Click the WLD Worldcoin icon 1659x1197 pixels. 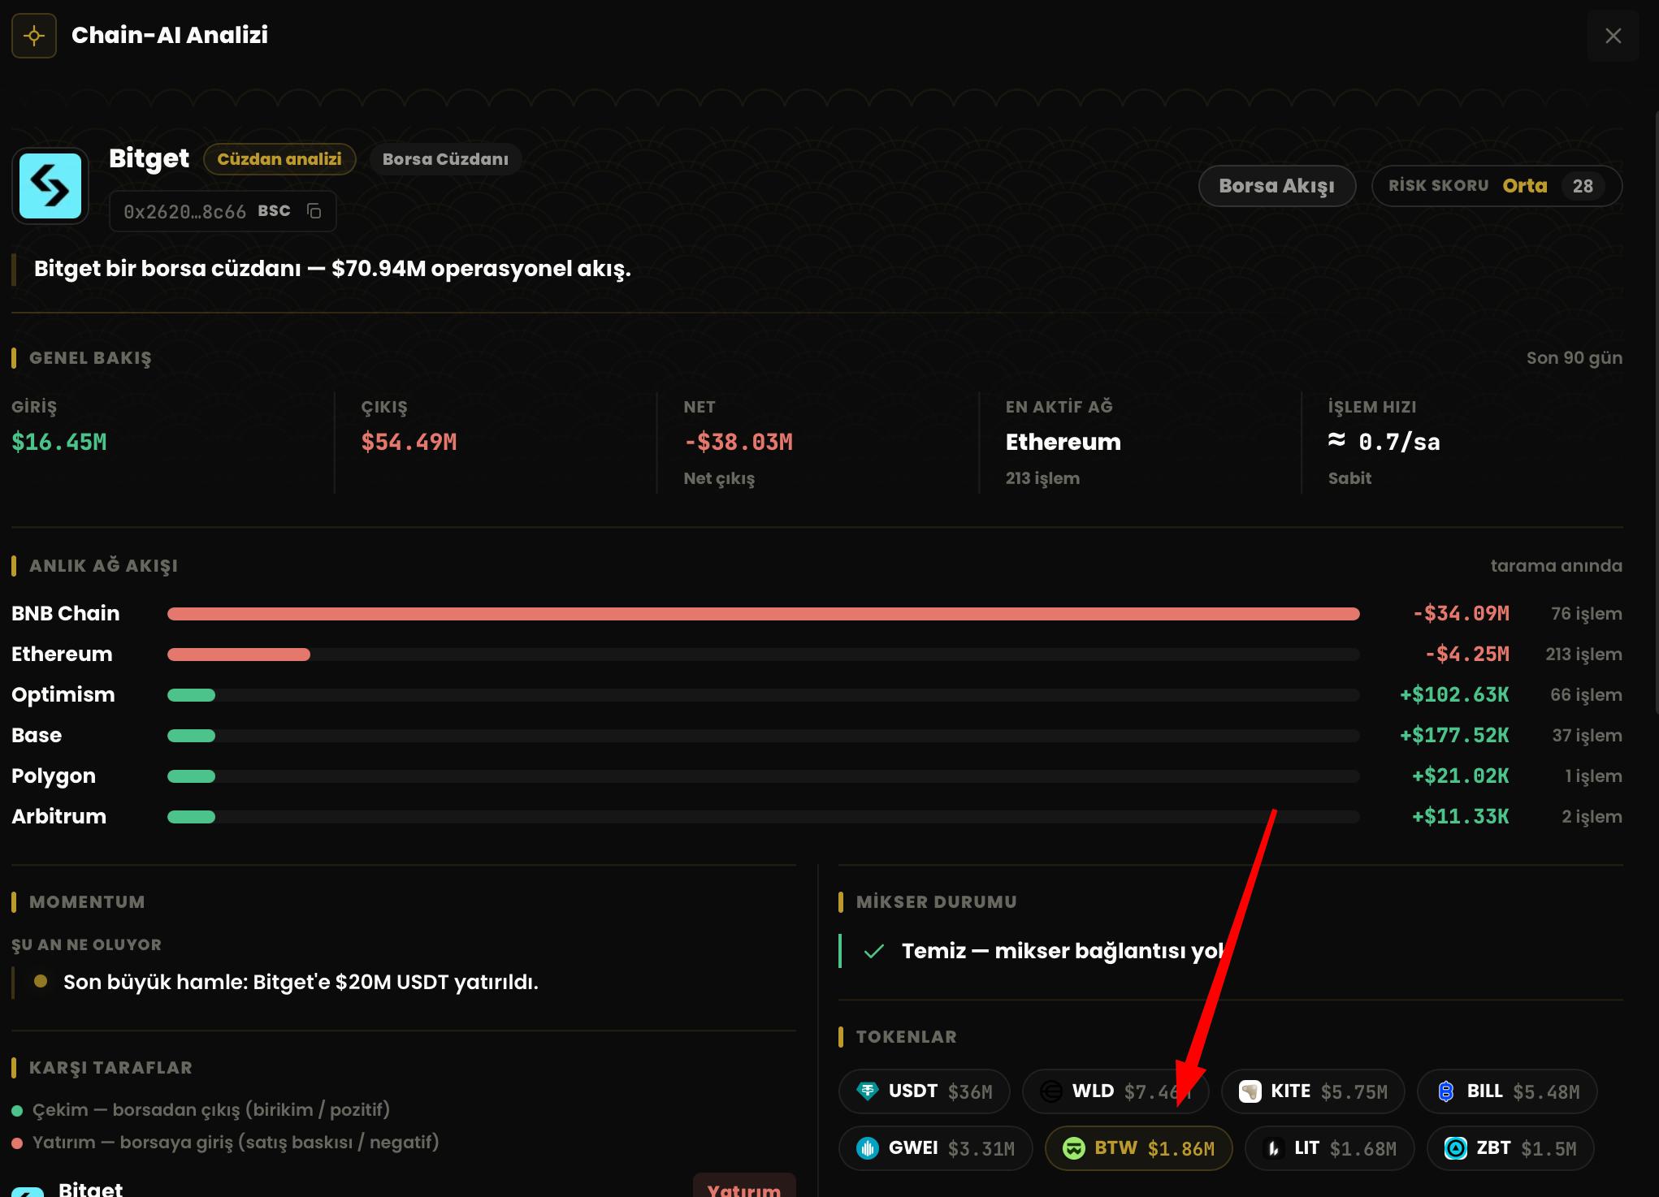pos(1051,1091)
